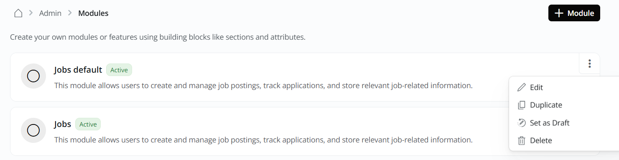Open the Jobs default module title
The width and height of the screenshot is (619, 160).
(x=78, y=70)
